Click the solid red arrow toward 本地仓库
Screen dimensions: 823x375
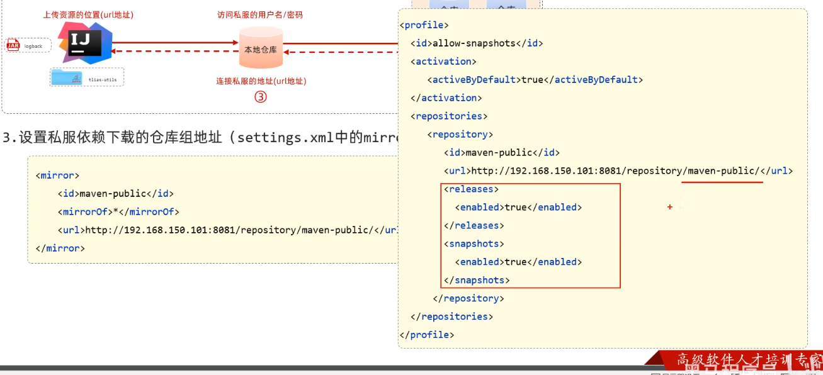click(176, 43)
